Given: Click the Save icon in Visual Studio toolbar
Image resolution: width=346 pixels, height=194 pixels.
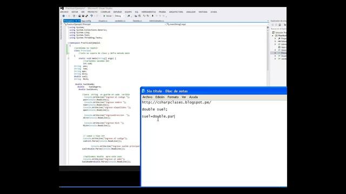Looking at the screenshot, I should (83, 16).
